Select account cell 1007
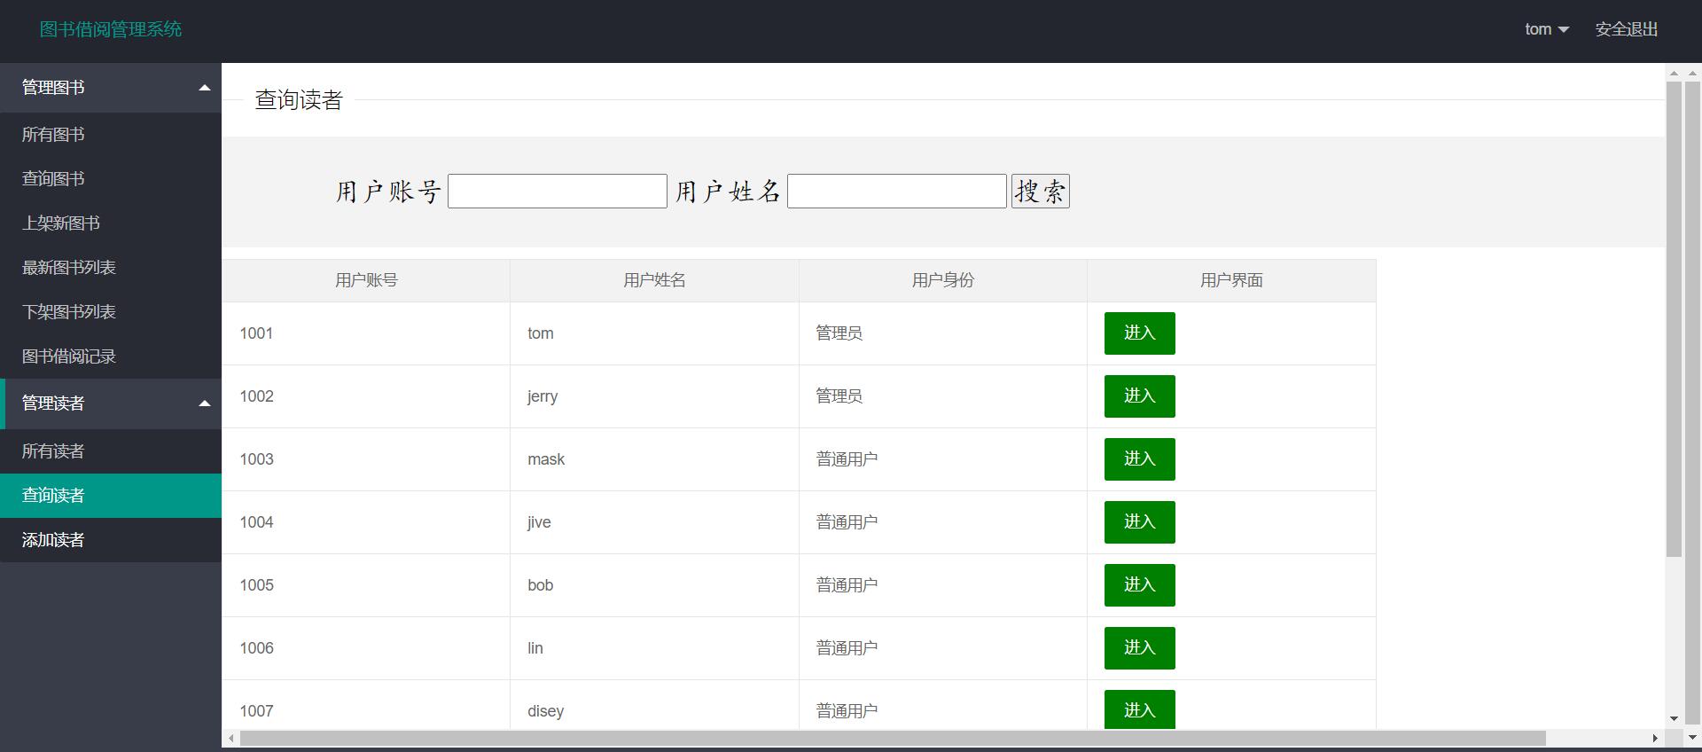1702x752 pixels. [x=366, y=706]
